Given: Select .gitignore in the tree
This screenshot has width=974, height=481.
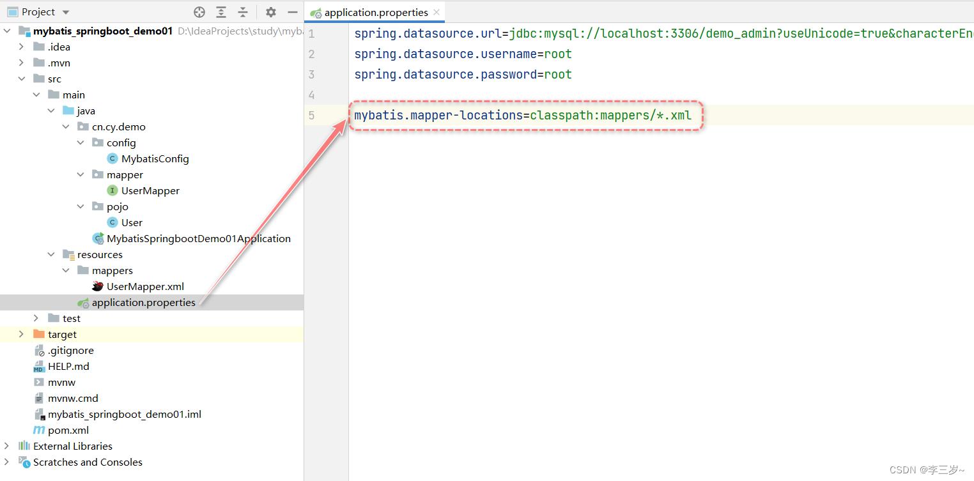Looking at the screenshot, I should tap(71, 350).
